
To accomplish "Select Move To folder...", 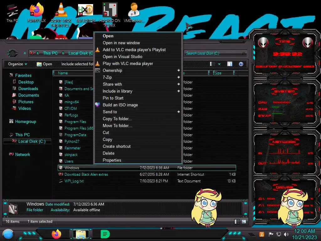I will pyautogui.click(x=138, y=126).
